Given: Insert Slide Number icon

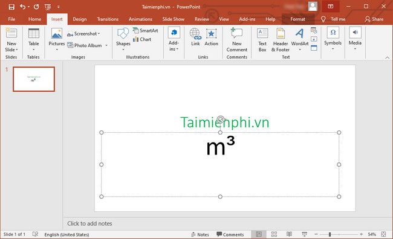Looking at the screenshot, I should click(314, 39).
